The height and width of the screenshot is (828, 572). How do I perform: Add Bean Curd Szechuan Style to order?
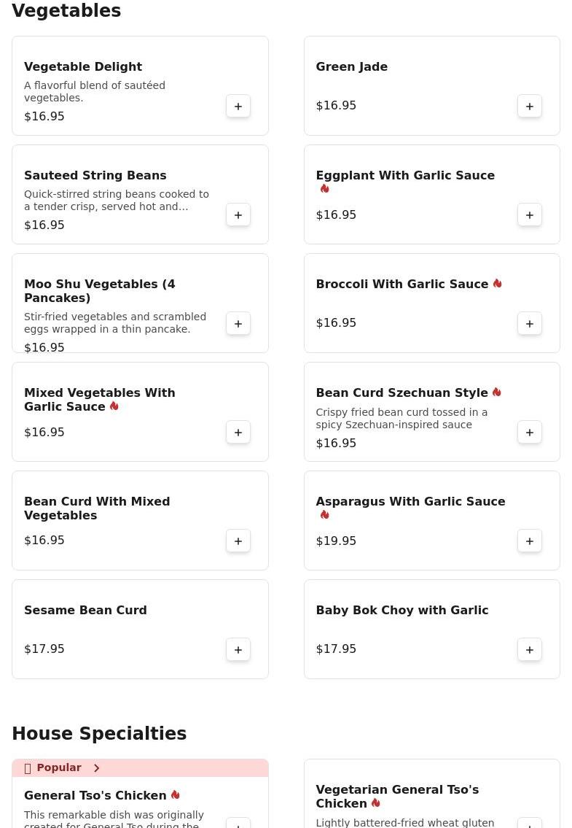(530, 433)
